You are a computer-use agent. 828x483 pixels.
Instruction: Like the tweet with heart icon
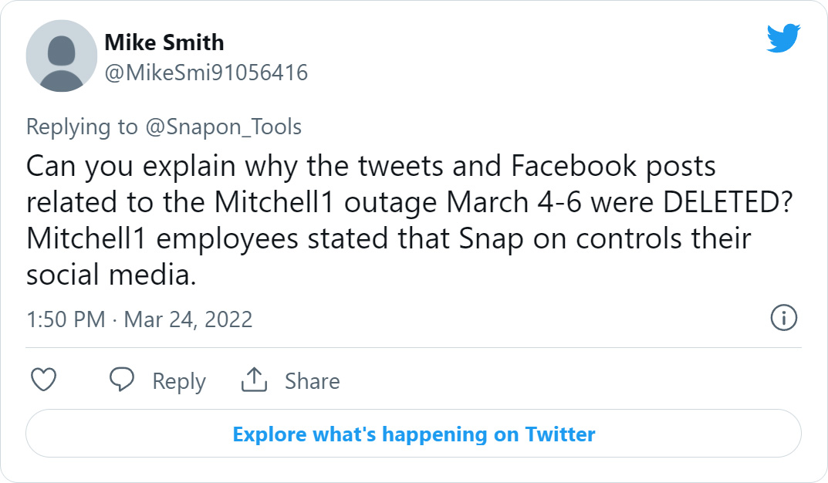tap(44, 380)
